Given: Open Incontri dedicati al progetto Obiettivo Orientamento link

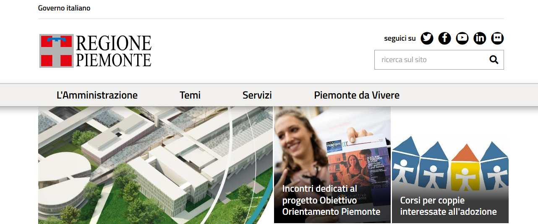Looking at the screenshot, I should [x=332, y=200].
